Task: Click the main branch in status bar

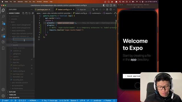Action: pyautogui.click(x=5, y=101)
